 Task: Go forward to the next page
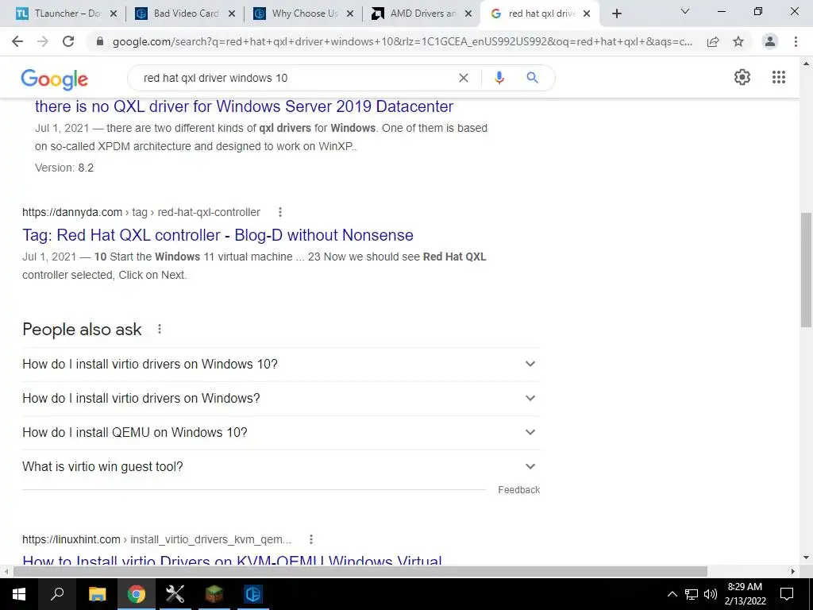(43, 41)
